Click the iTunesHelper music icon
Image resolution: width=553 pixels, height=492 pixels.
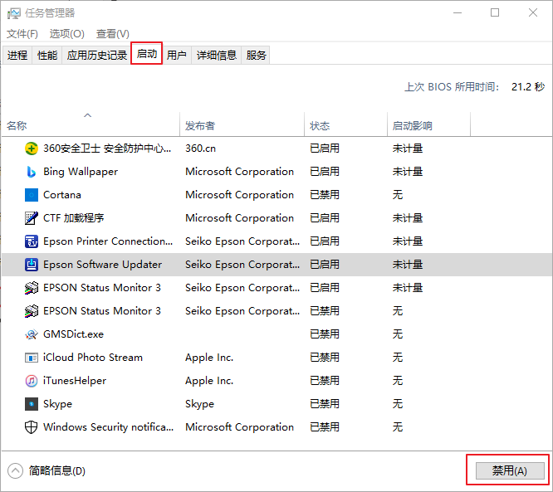(x=32, y=381)
